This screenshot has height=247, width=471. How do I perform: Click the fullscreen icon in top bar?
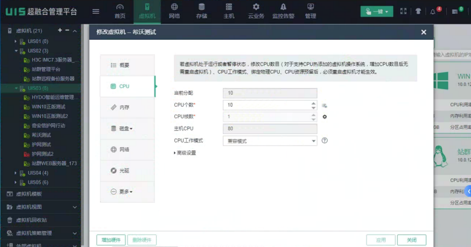[x=403, y=11]
